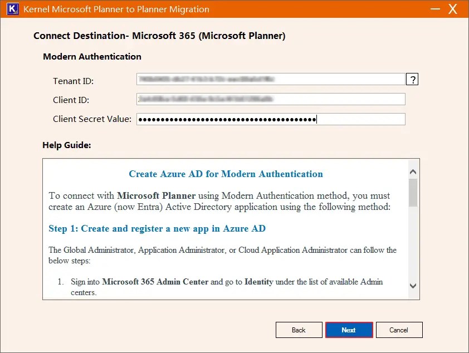This screenshot has height=353, width=469.
Task: Click 'Step 1: Create and register' heading
Action: 157,229
